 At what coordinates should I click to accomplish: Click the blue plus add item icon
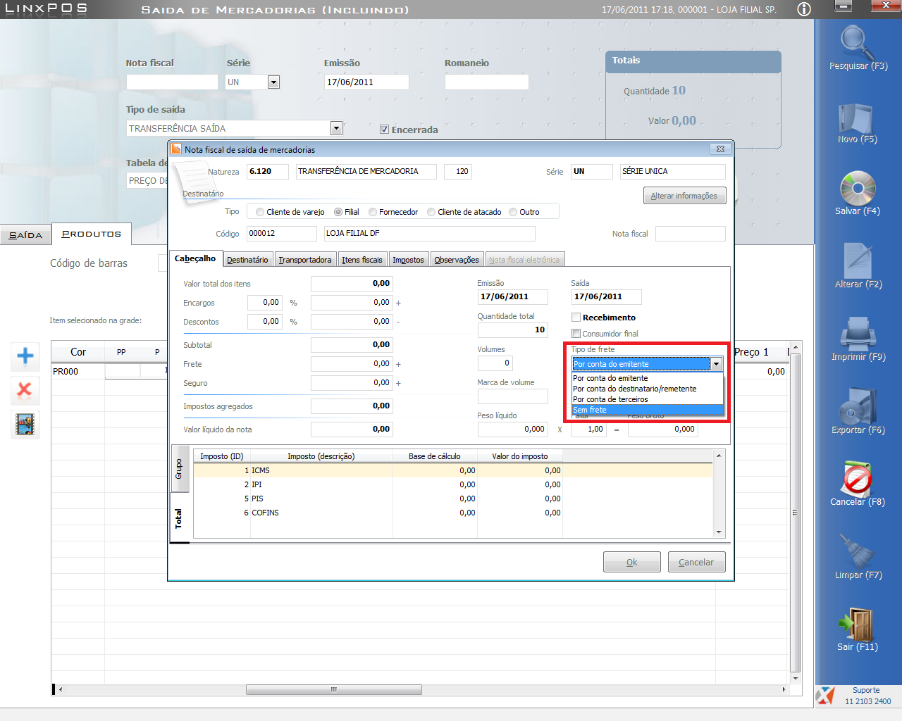click(x=25, y=356)
